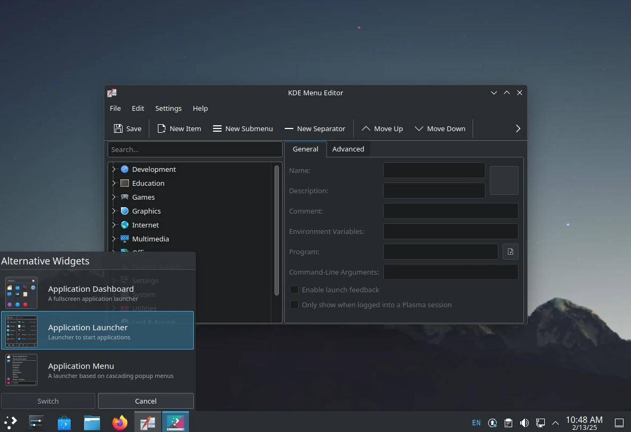The height and width of the screenshot is (432, 631).
Task: Enable launch feedback
Action: click(x=294, y=290)
